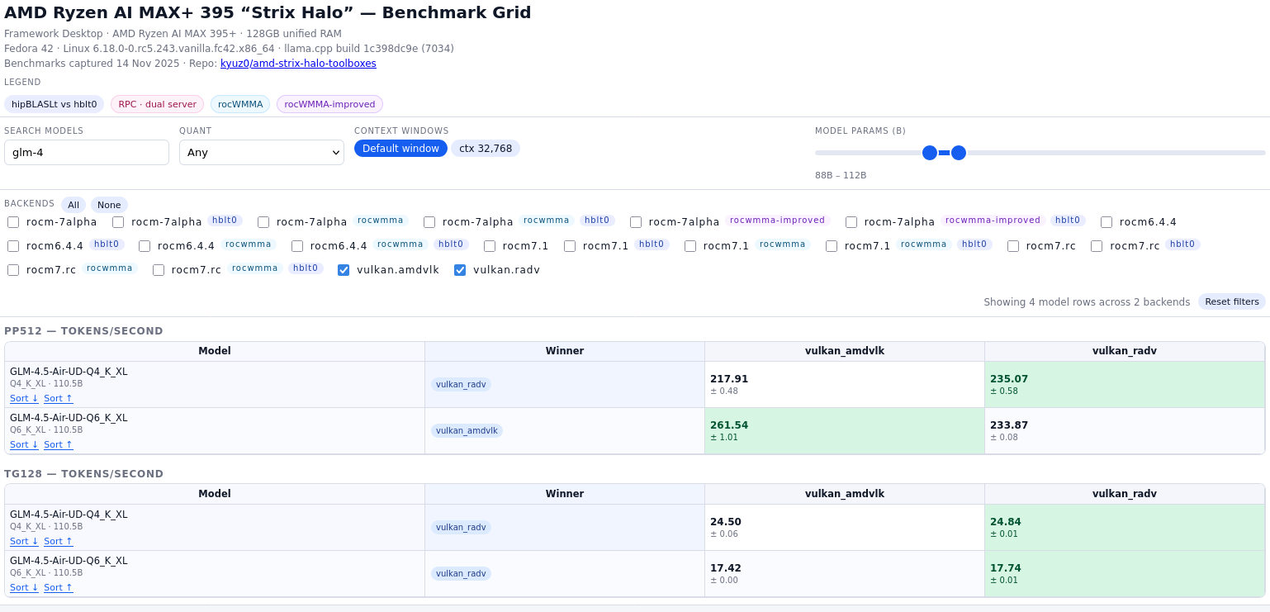Click the None backends button
1270x612 pixels.
[x=109, y=205]
